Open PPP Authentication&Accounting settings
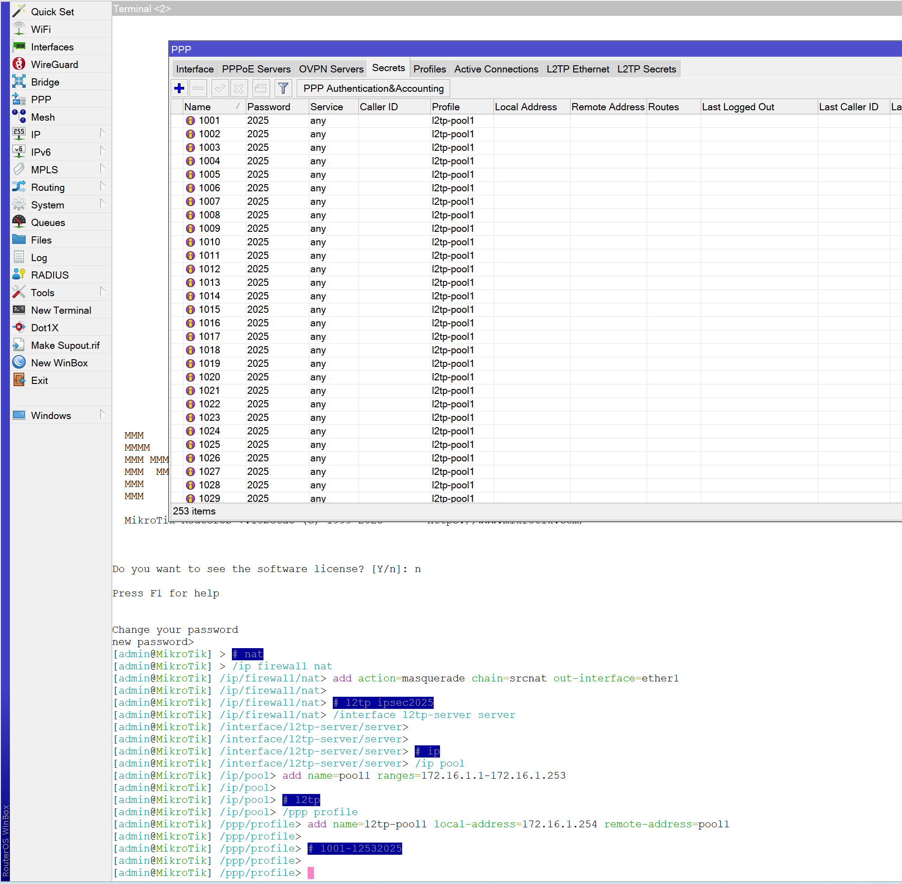The image size is (902, 884). pos(373,88)
